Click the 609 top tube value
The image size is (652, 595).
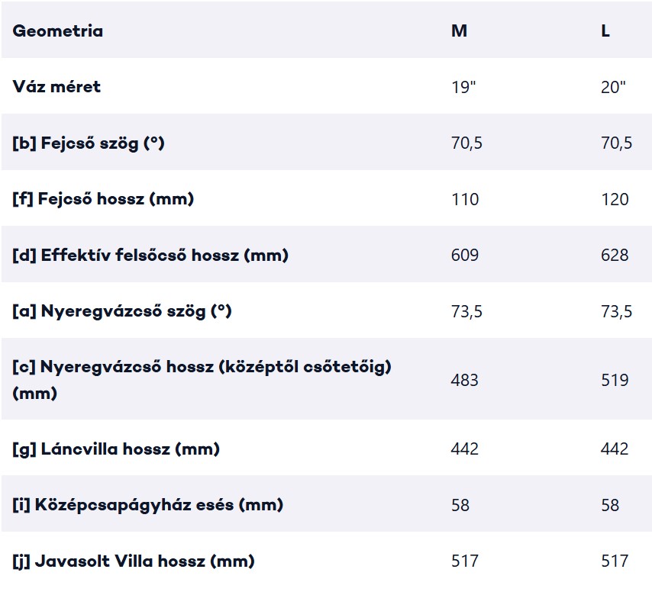point(465,255)
